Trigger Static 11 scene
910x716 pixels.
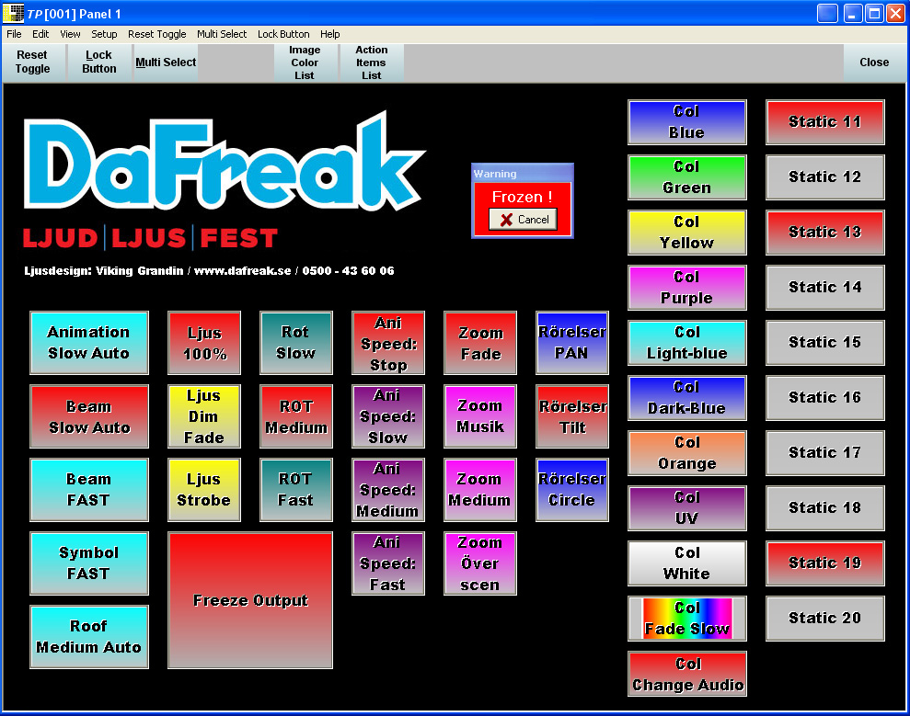click(x=825, y=122)
